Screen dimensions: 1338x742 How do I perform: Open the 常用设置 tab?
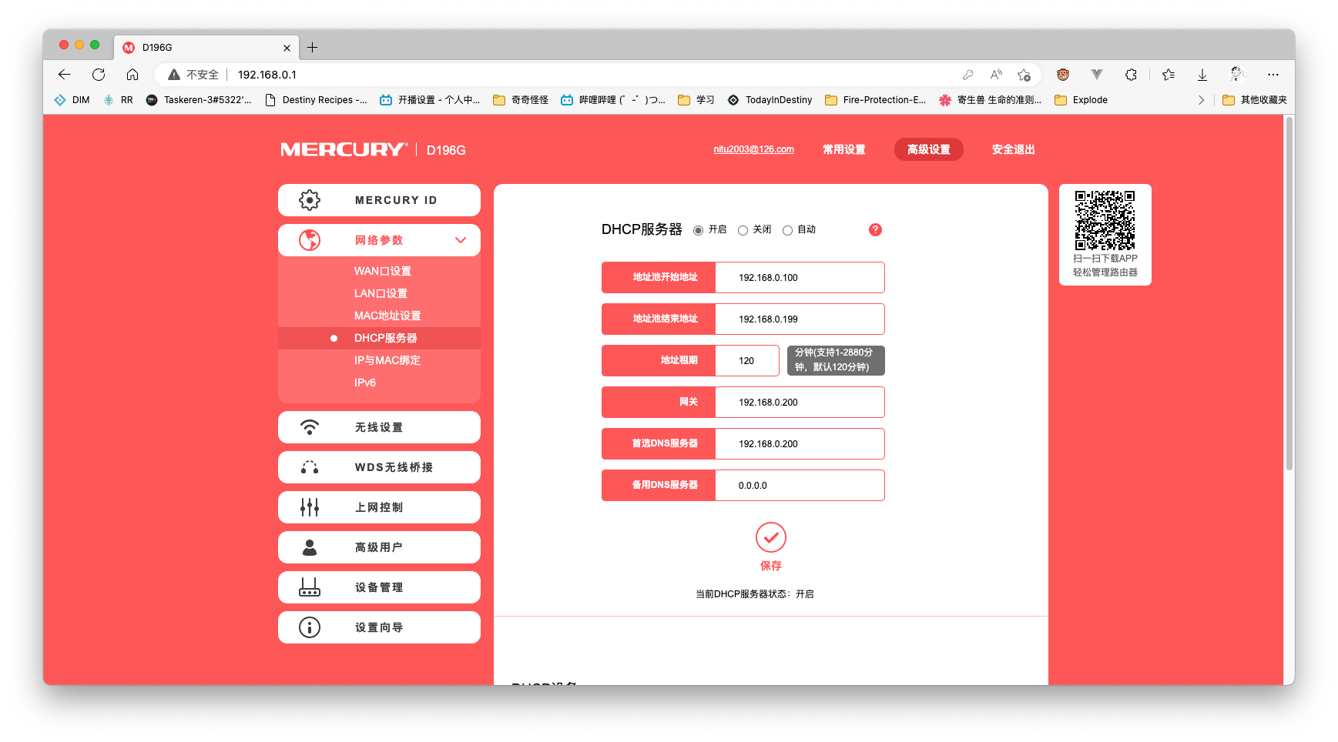[x=843, y=149]
